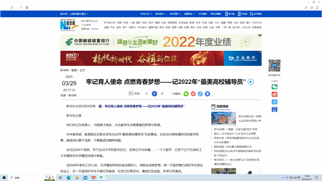
Task: Open the 时政 navigation menu item
Action: tap(126, 23)
